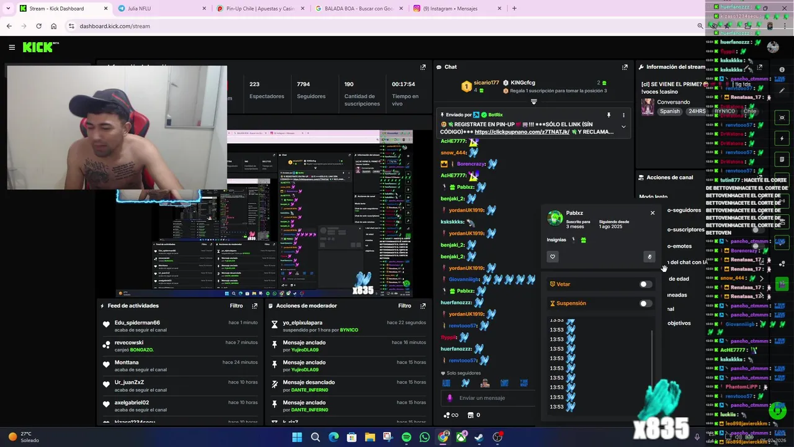Click the weather widget in taskbar
794x447 pixels.
[24, 437]
